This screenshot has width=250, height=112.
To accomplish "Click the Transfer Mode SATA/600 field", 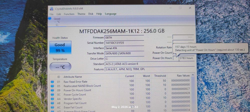I will point(124,53).
